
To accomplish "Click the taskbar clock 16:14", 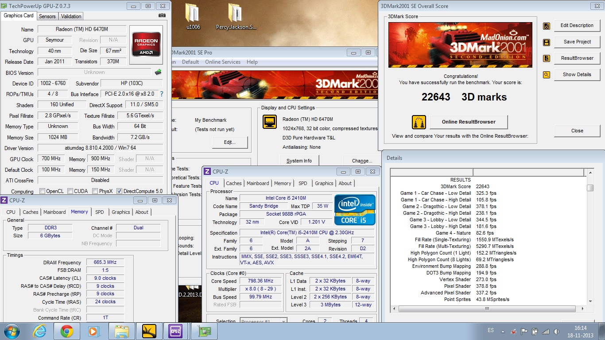I will tap(580, 328).
